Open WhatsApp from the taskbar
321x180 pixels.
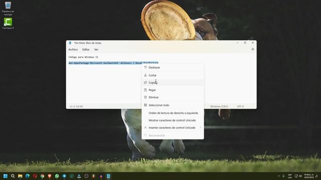(57, 176)
